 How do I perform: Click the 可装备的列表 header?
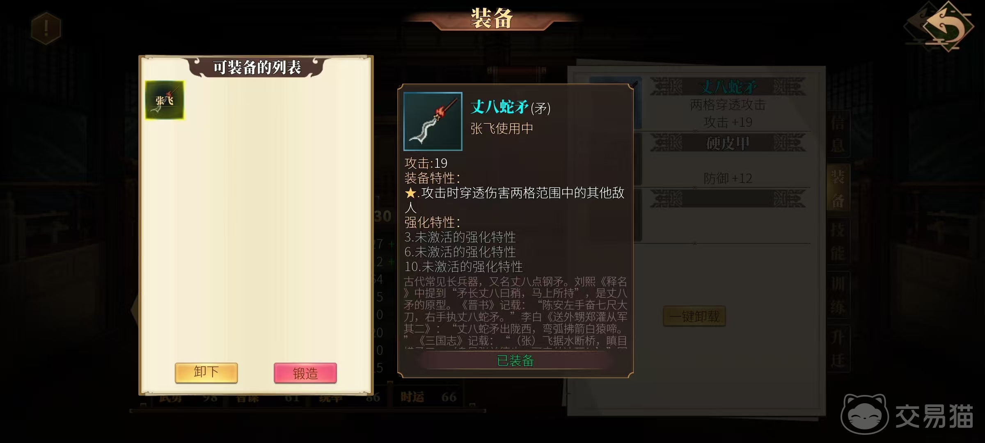click(257, 67)
